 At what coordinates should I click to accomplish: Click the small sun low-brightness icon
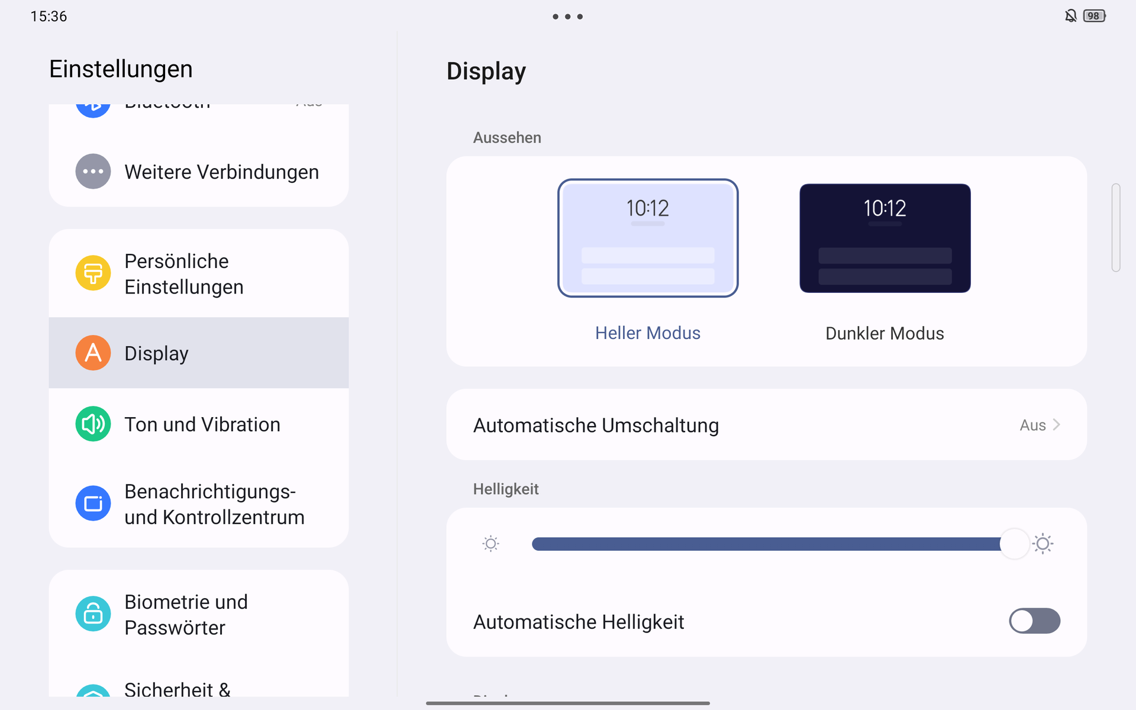[x=490, y=544]
